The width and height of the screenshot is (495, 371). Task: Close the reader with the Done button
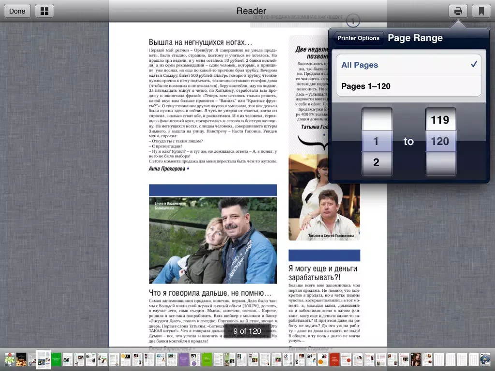[17, 12]
